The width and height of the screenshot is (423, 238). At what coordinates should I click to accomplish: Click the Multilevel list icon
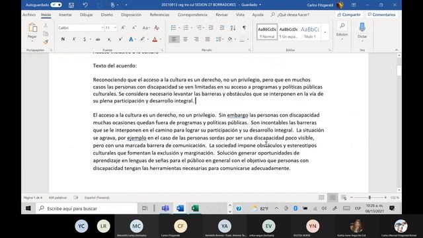tap(199, 28)
